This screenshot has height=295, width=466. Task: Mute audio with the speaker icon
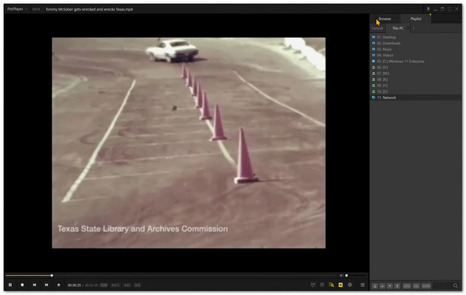pyautogui.click(x=341, y=276)
